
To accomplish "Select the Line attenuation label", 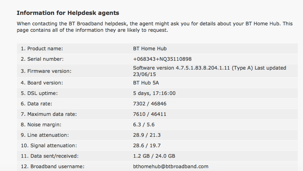I will (44, 135).
